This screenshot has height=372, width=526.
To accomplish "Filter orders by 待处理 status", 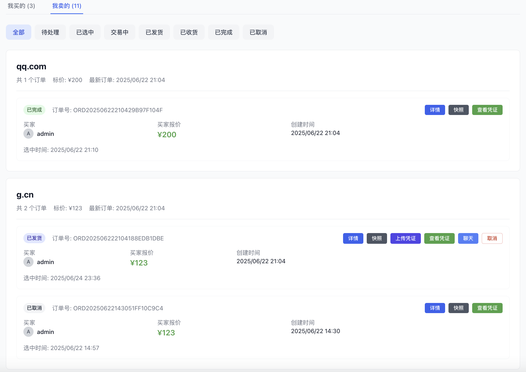I will [x=50, y=32].
